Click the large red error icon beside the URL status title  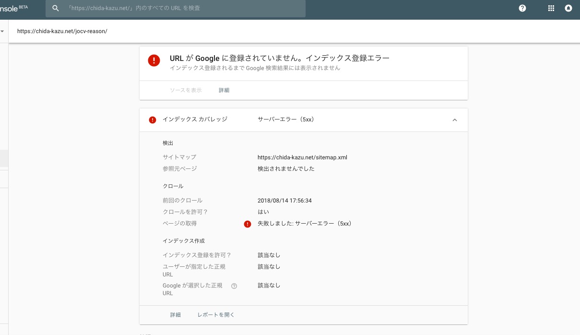(x=154, y=60)
